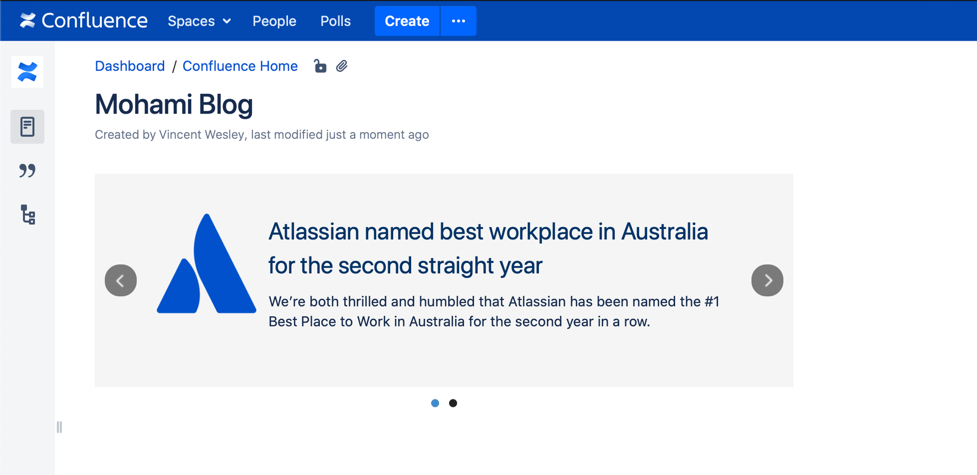Open the Spaces dropdown menu

199,21
